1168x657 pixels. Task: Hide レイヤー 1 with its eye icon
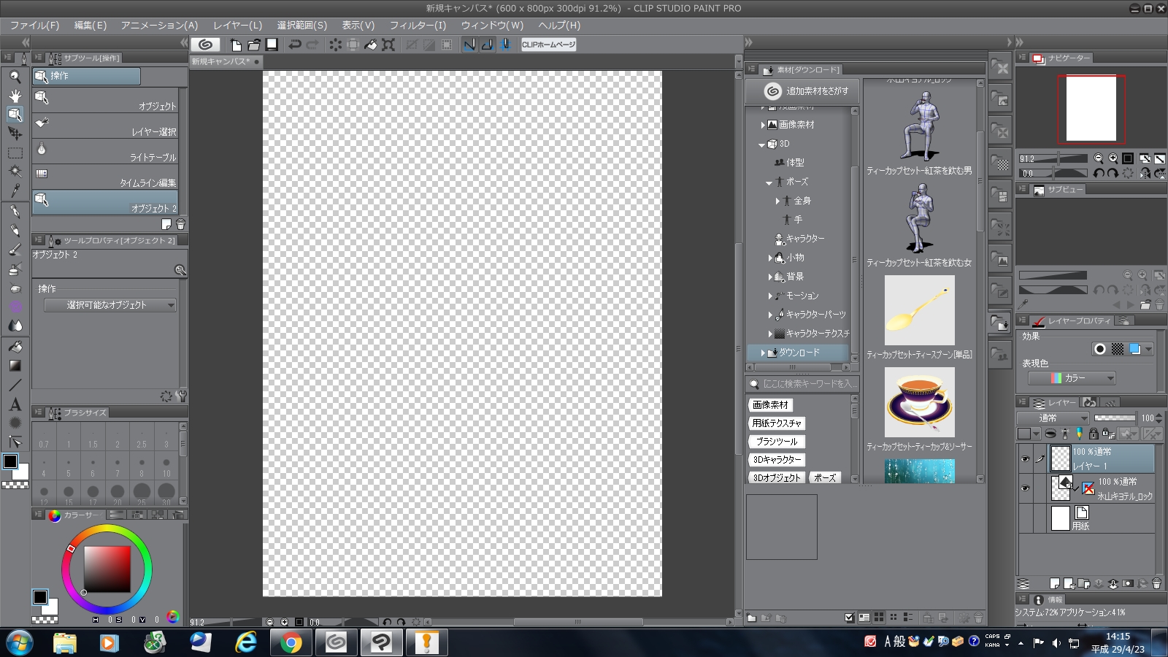[x=1025, y=459]
